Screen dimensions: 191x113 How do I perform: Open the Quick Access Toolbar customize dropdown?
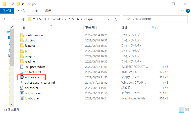(23, 4)
